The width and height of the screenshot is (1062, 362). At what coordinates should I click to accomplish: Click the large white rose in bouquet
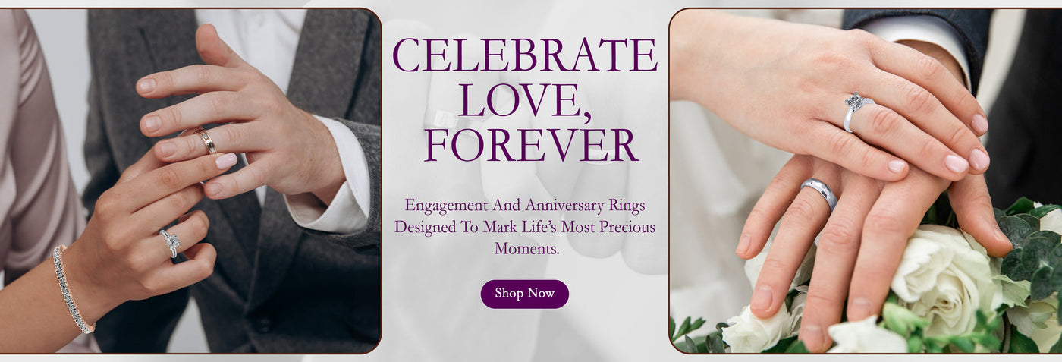coord(941,273)
